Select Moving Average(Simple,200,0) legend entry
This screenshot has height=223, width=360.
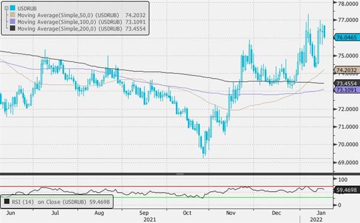[x=70, y=29]
